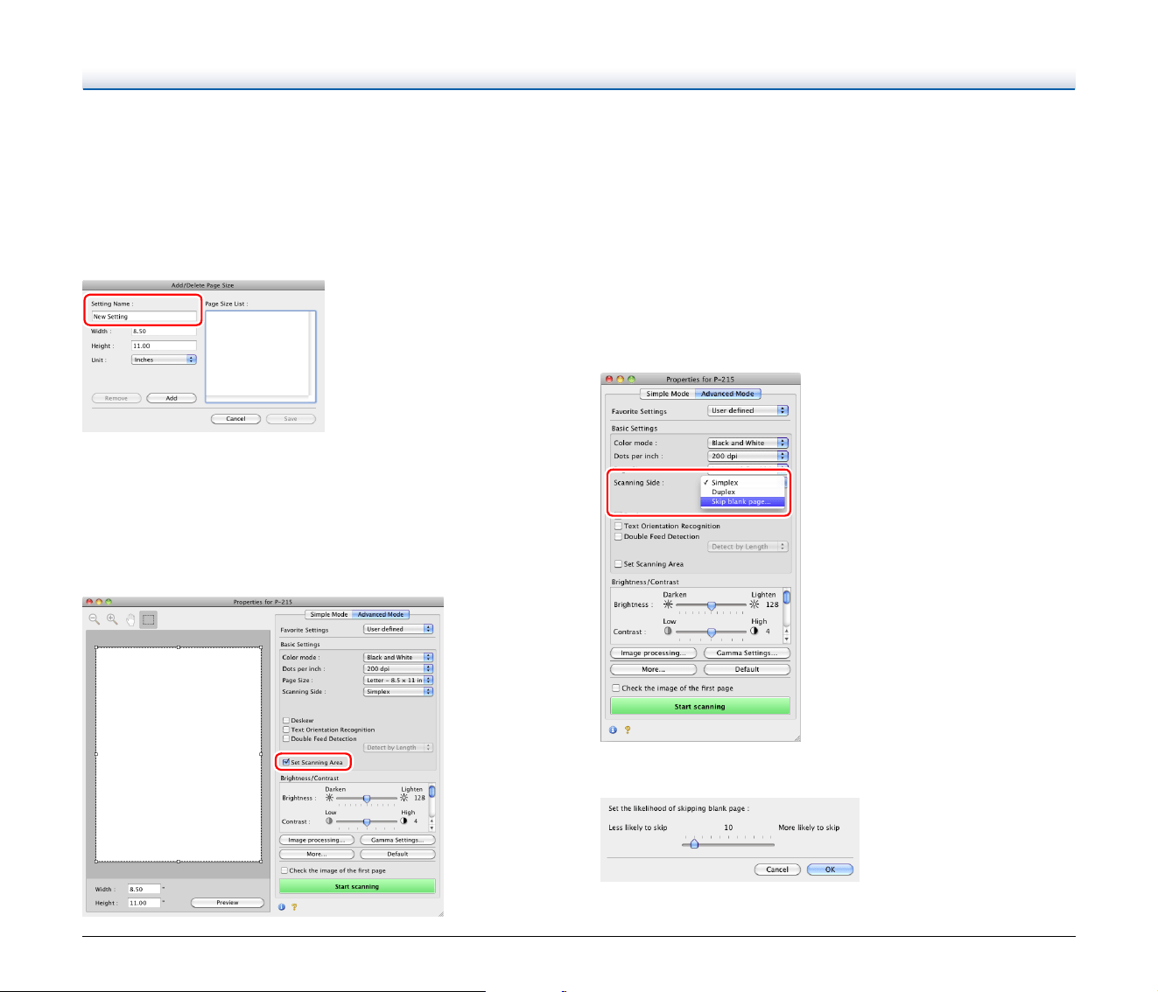Click More button in preview Properties window
The height and width of the screenshot is (992, 1158).
coord(317,854)
